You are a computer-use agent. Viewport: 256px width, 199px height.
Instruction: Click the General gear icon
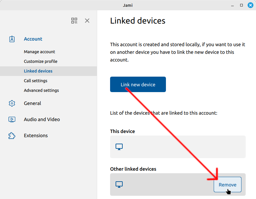click(x=12, y=103)
